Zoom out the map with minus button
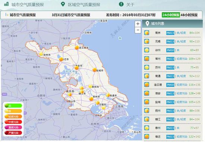The image size is (205, 142). [x=138, y=30]
